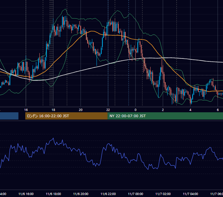Viewport: 223px width, 197px height.
Task: Pick the 11/6 22:00 time axis label
Action: pos(108,194)
